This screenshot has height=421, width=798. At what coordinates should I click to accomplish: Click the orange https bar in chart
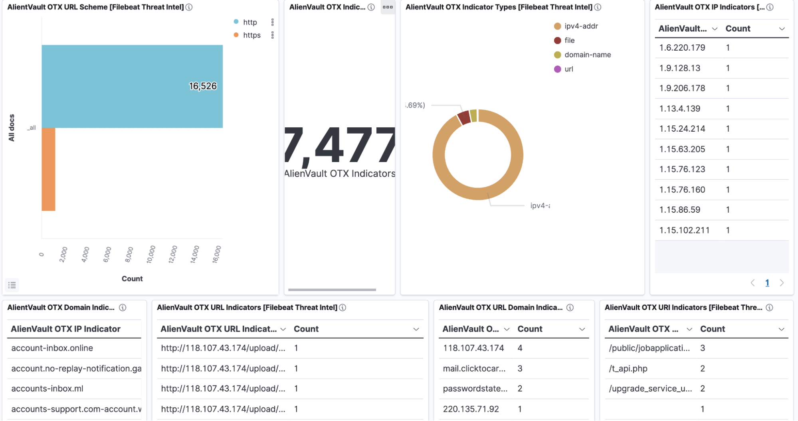pos(48,169)
